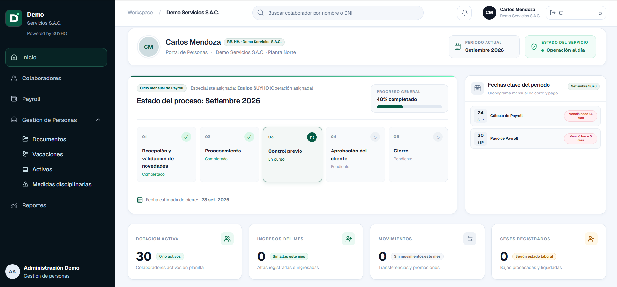Screen dimensions: 617x287
Task: Click the Movimientos swap arrows icon
Action: click(470, 239)
